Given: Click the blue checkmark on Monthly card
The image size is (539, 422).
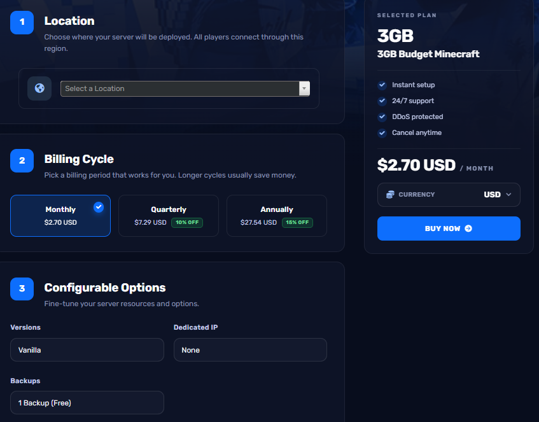Looking at the screenshot, I should pyautogui.click(x=99, y=207).
